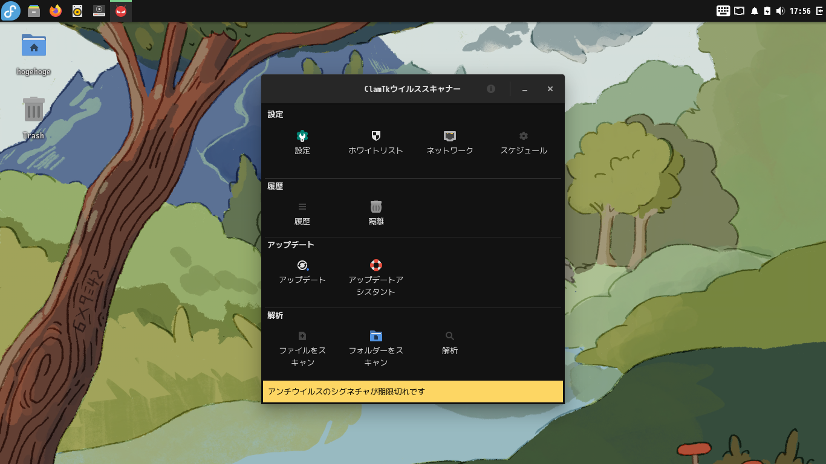This screenshot has width=826, height=464.
Task: Minimize the ClamTk window
Action: (525, 89)
